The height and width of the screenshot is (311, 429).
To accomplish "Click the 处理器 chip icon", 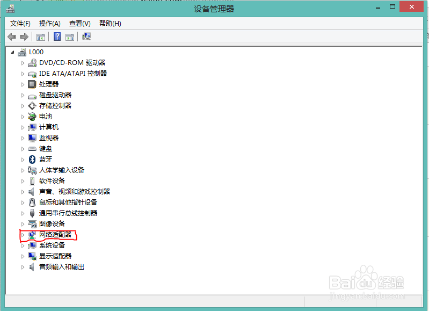I will pos(32,84).
